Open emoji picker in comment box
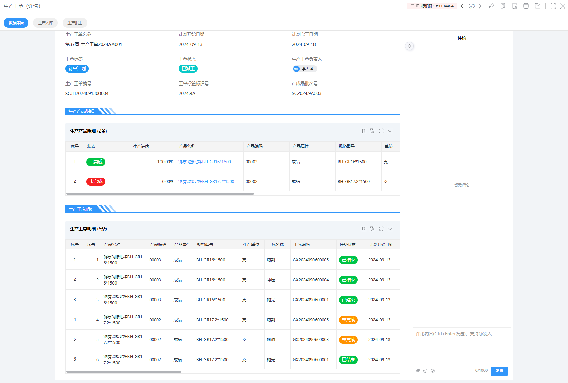Image resolution: width=568 pixels, height=383 pixels. point(425,371)
